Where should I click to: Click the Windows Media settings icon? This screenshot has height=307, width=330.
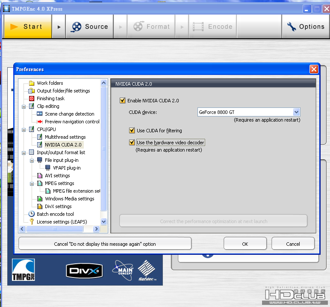tap(40, 199)
